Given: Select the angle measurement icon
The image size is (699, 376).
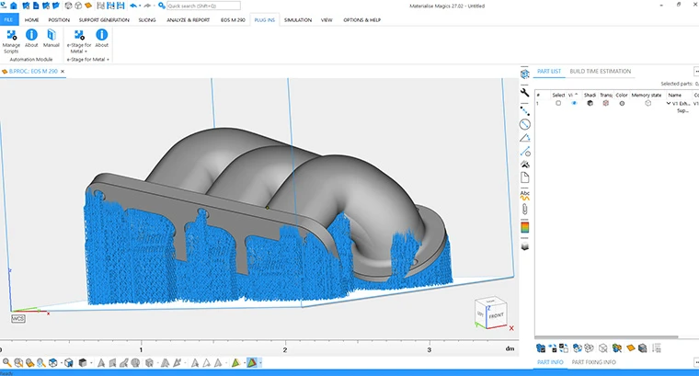Looking at the screenshot, I should [x=524, y=138].
